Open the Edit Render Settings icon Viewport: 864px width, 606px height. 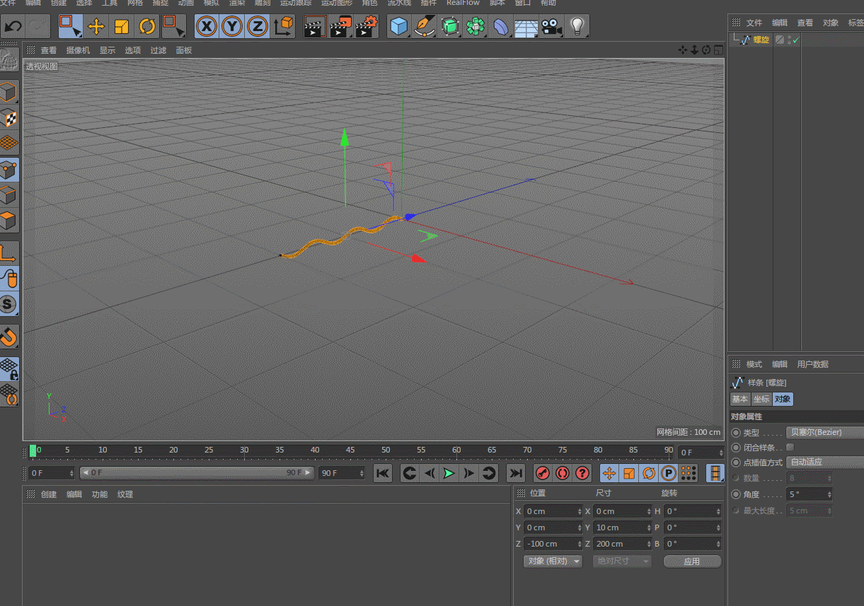[x=367, y=27]
